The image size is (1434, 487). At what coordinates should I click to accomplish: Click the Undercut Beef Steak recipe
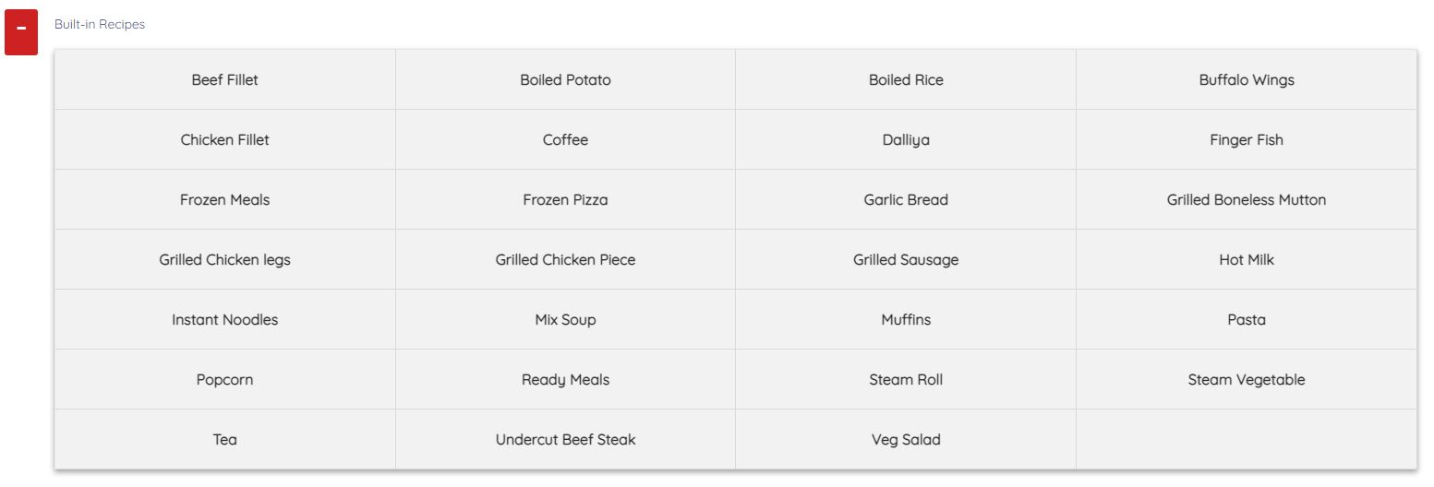click(565, 440)
